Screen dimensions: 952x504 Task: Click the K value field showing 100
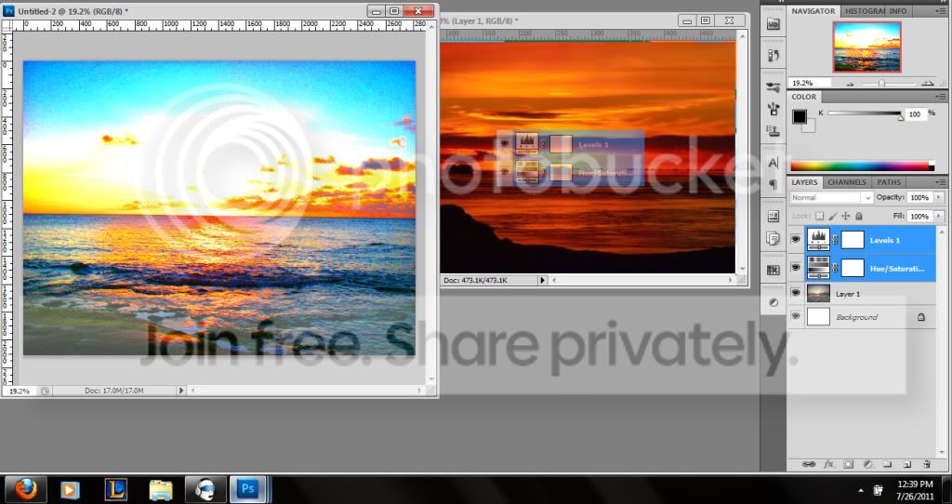915,114
